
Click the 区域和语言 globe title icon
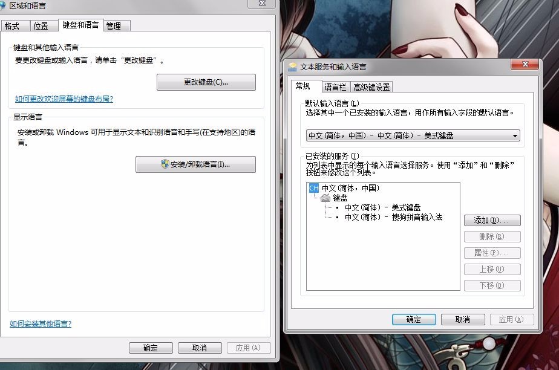(x=2, y=5)
